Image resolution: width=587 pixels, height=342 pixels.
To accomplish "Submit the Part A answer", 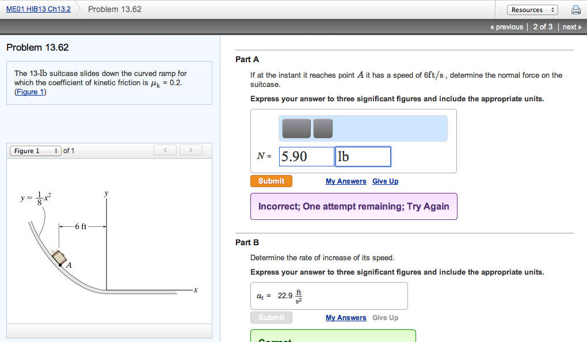I will [271, 181].
